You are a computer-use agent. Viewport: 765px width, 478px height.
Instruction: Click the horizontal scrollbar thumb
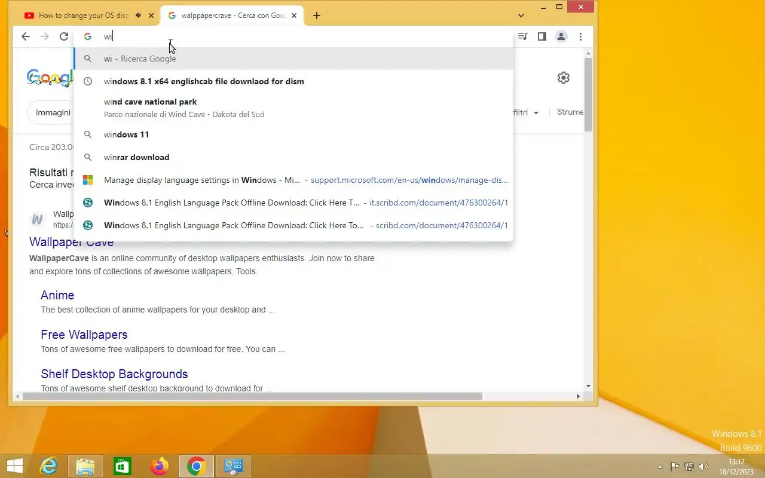pyautogui.click(x=252, y=396)
